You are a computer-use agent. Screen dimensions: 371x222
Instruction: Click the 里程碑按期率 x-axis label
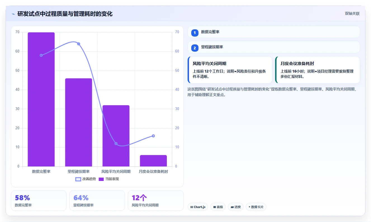(x=79, y=171)
